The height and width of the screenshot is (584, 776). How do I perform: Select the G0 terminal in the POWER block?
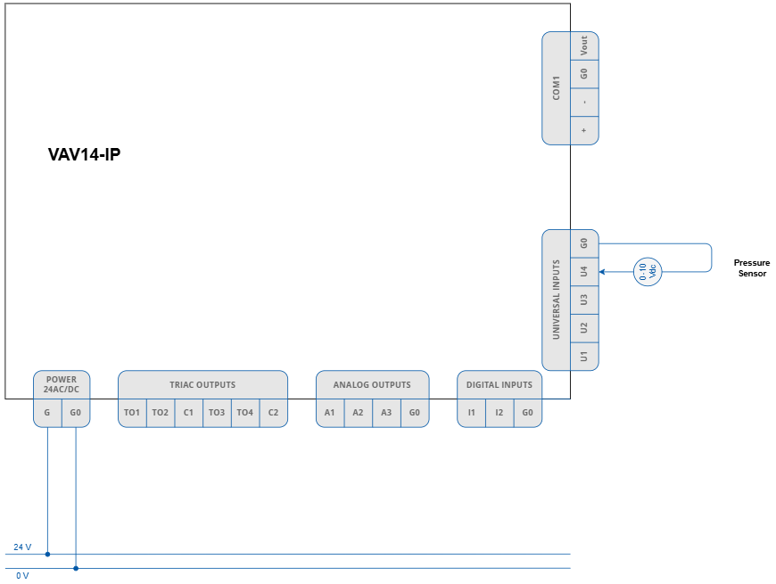click(x=76, y=413)
